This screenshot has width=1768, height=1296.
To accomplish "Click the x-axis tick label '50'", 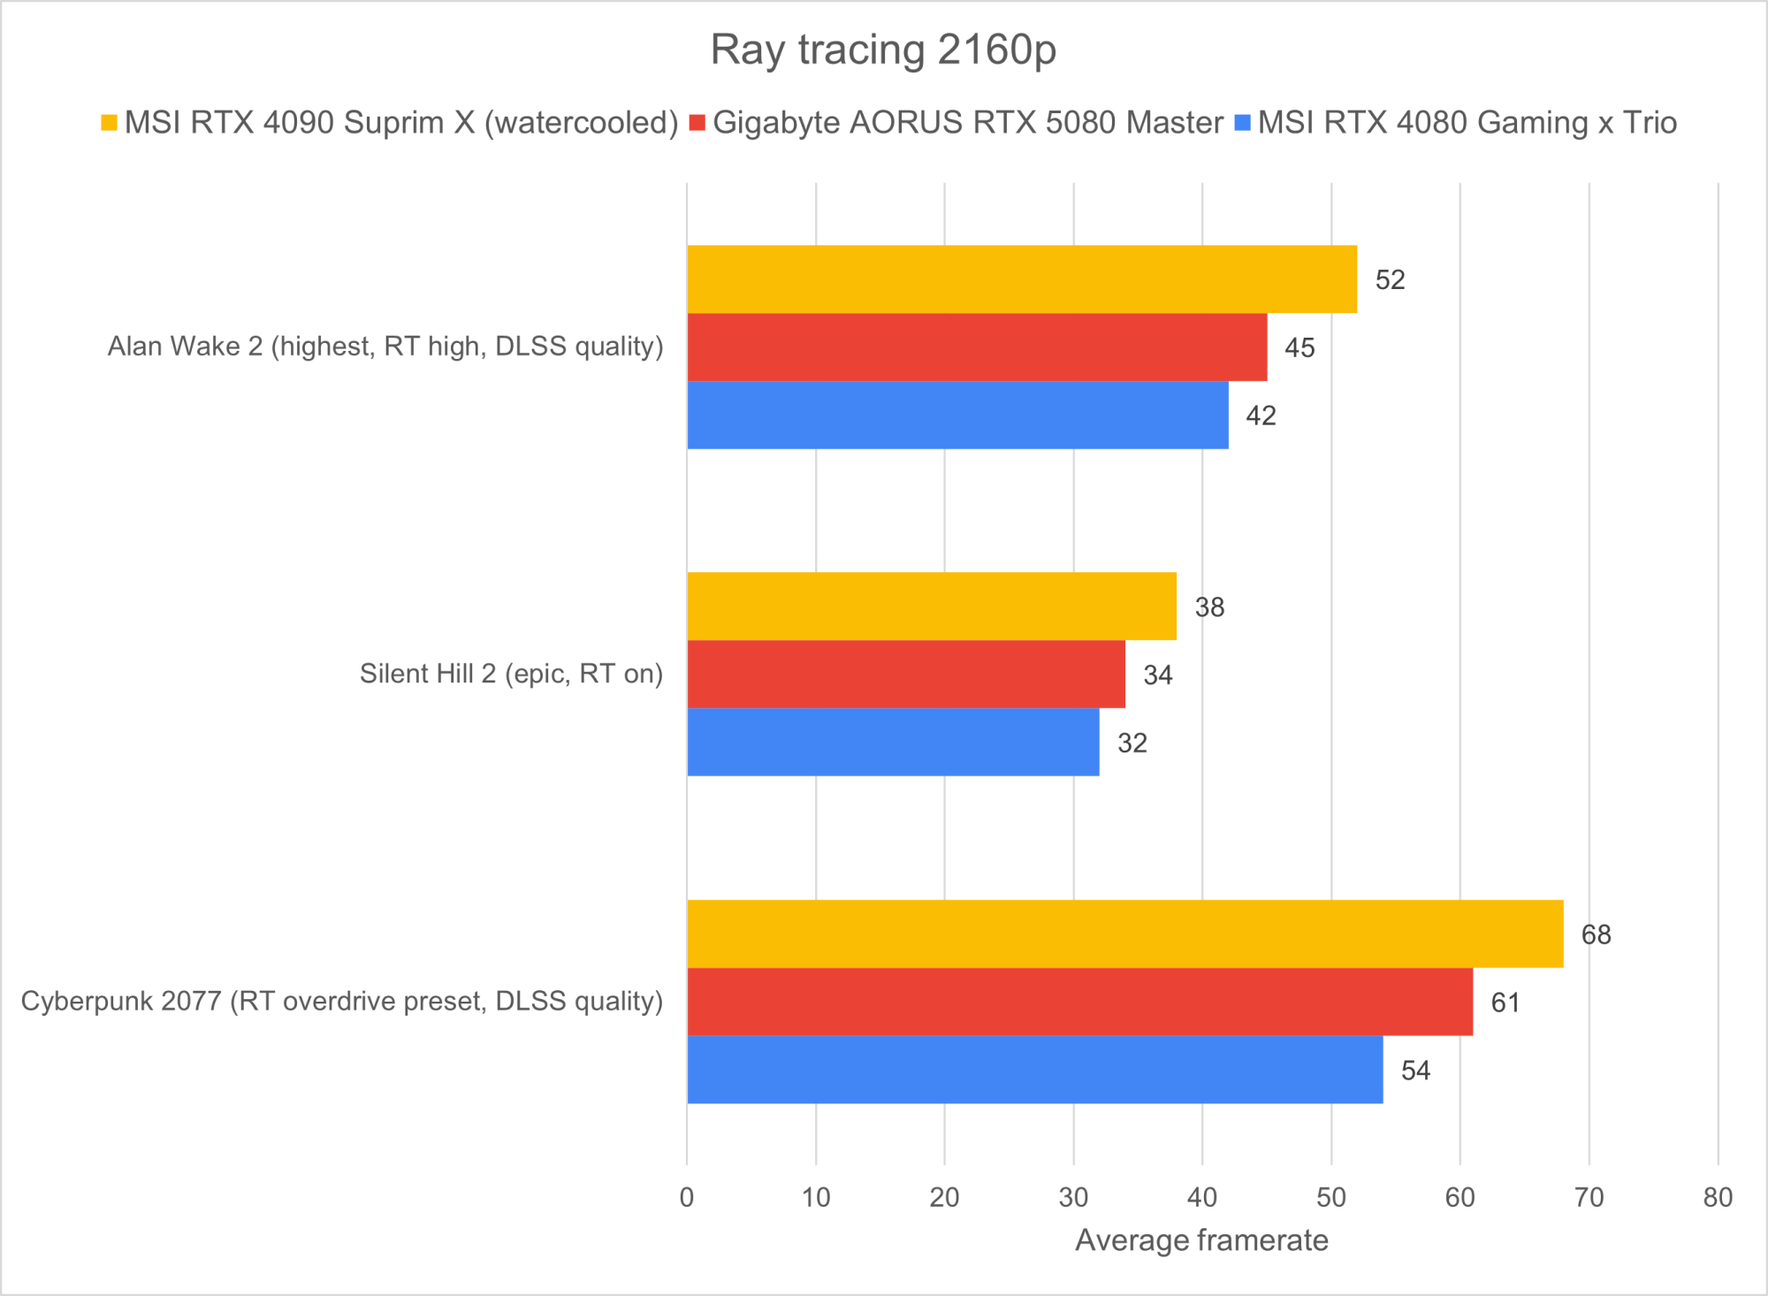I will tap(1331, 1197).
